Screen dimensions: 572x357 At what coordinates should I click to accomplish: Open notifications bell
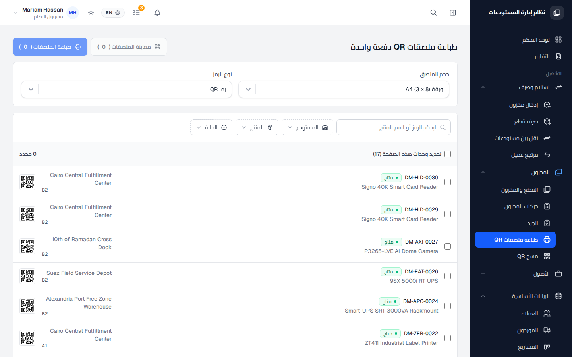point(157,13)
